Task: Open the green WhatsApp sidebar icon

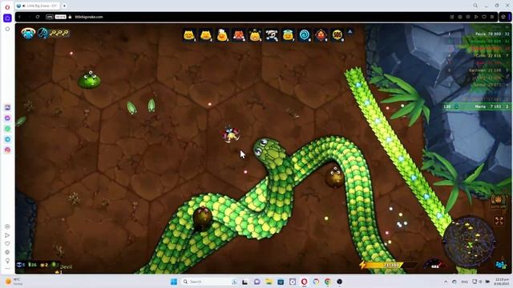Action: [x=7, y=129]
